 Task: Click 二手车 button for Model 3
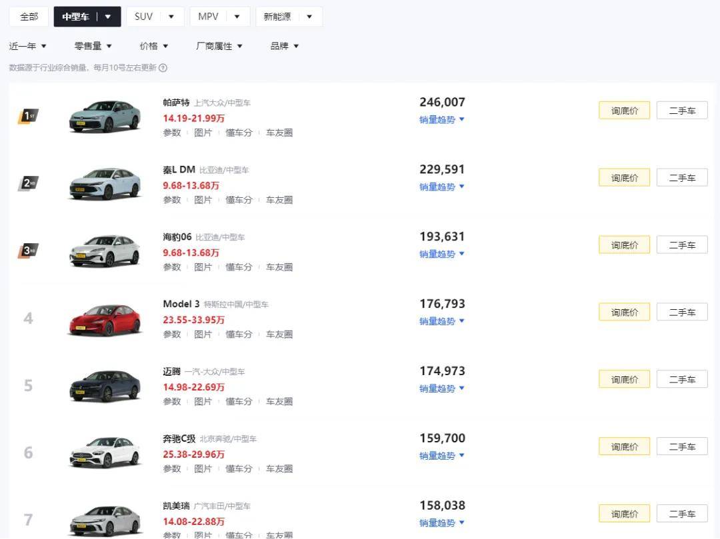tap(683, 312)
